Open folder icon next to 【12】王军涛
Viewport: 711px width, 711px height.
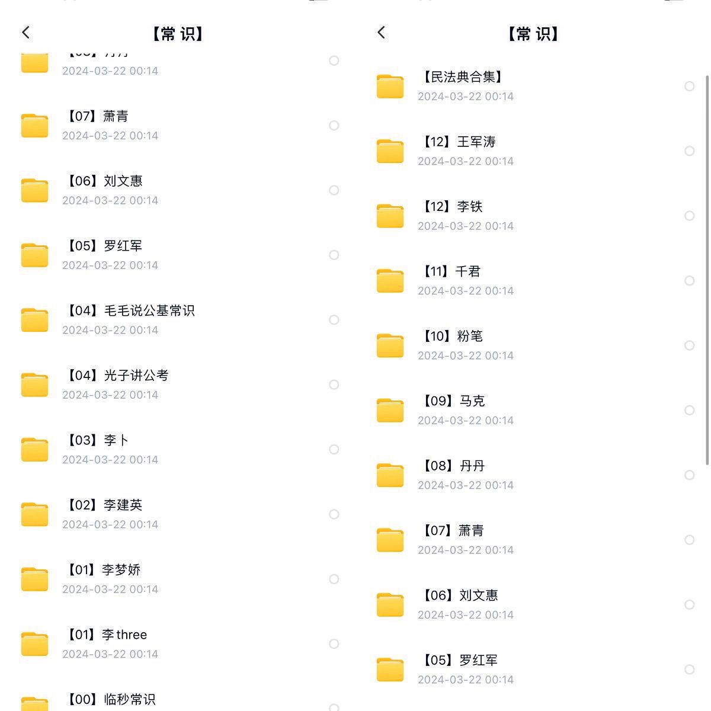pyautogui.click(x=390, y=151)
